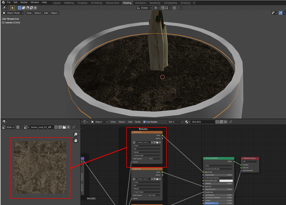Click the mud texture preview image

click(x=40, y=167)
